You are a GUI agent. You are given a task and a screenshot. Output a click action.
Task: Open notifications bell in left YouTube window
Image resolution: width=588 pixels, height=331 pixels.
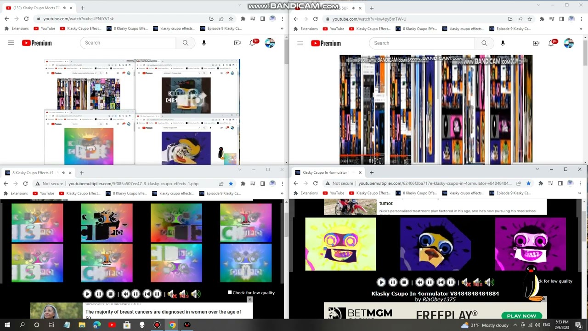[x=252, y=43]
